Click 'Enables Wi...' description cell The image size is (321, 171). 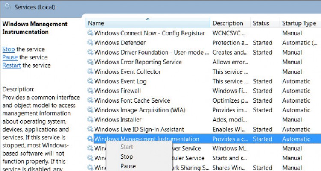click(229, 129)
